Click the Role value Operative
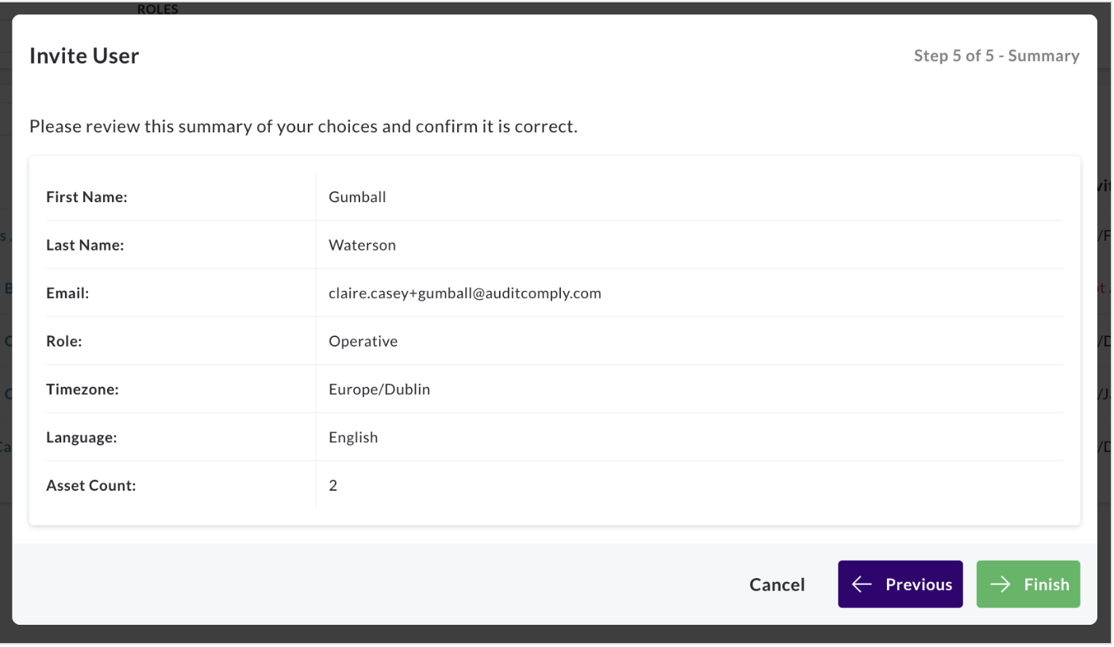 [x=363, y=342]
